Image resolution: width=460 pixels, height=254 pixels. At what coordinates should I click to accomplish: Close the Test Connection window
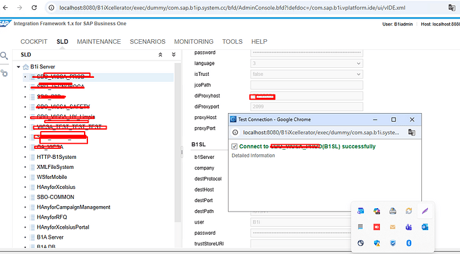[x=412, y=120]
